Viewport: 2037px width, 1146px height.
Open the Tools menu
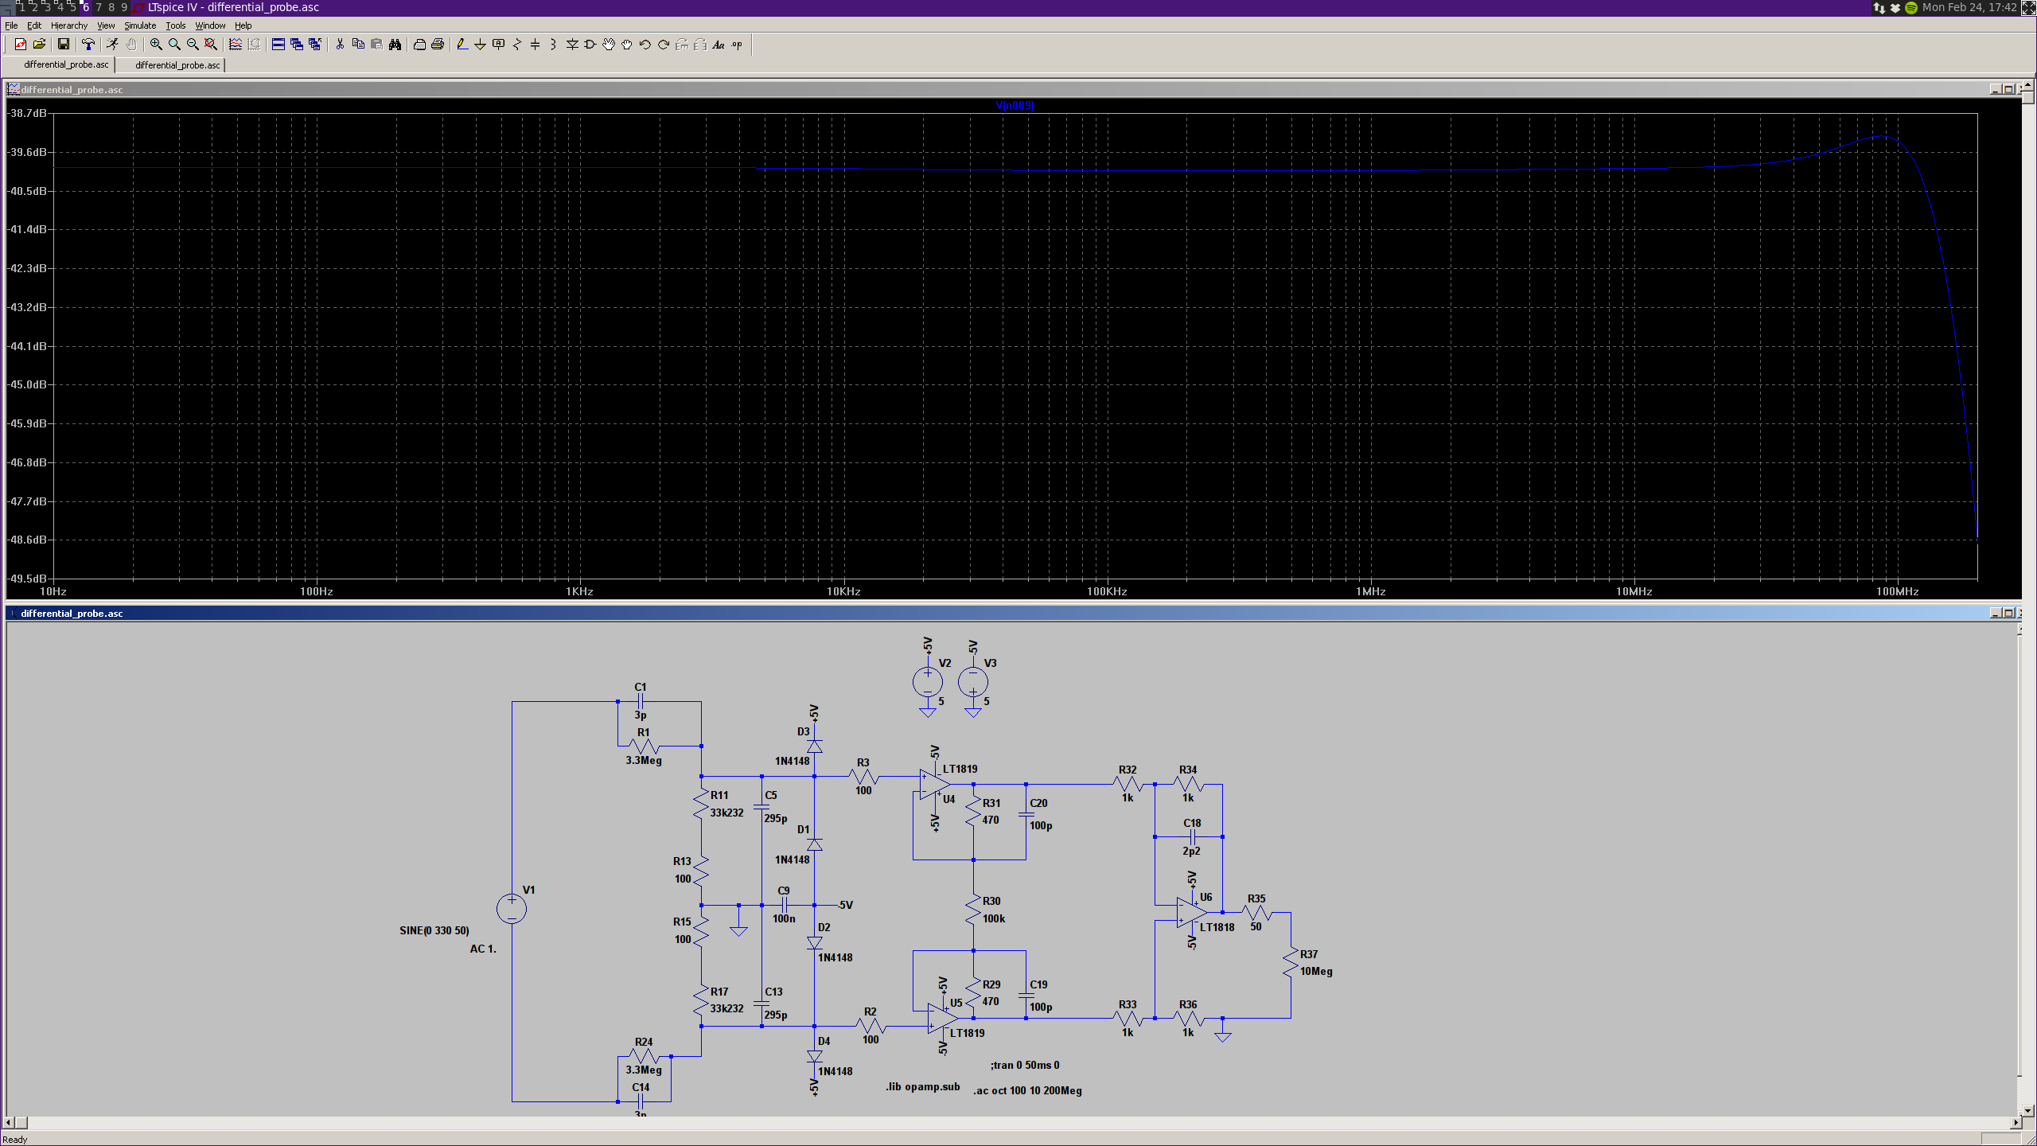click(176, 25)
